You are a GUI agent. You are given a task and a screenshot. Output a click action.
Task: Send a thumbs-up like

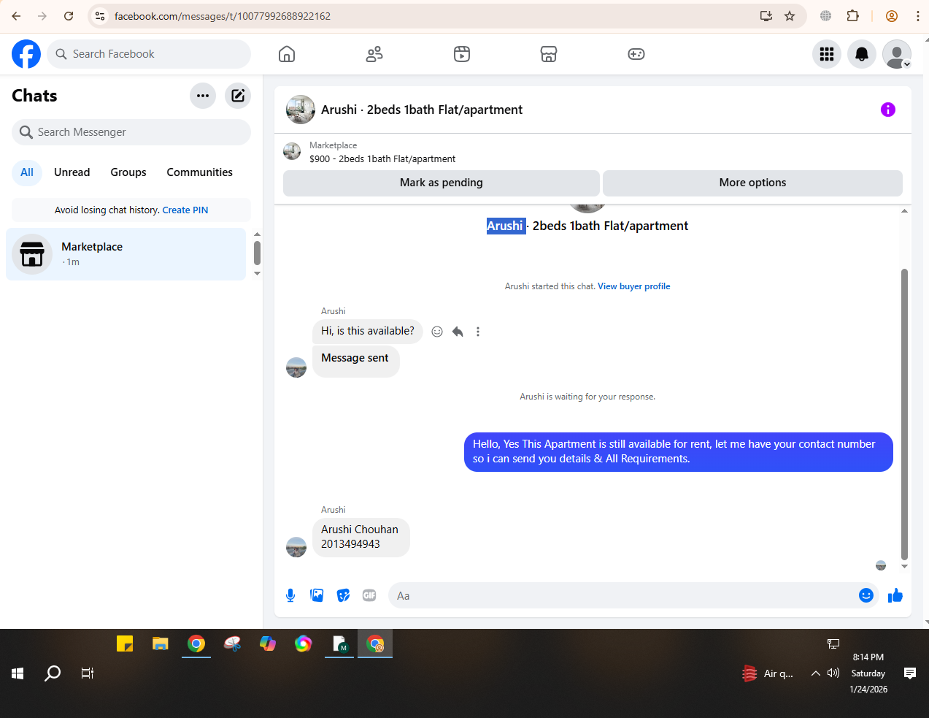click(895, 595)
